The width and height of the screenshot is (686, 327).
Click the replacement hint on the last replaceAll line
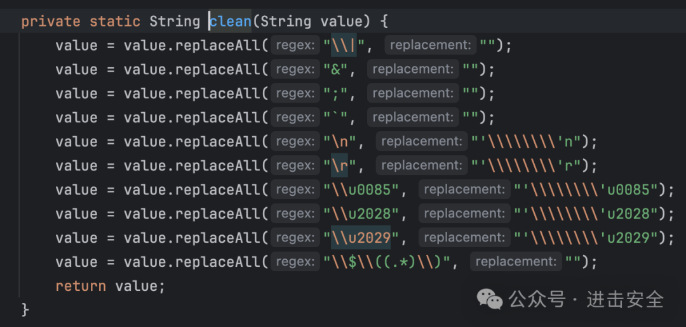(x=516, y=262)
